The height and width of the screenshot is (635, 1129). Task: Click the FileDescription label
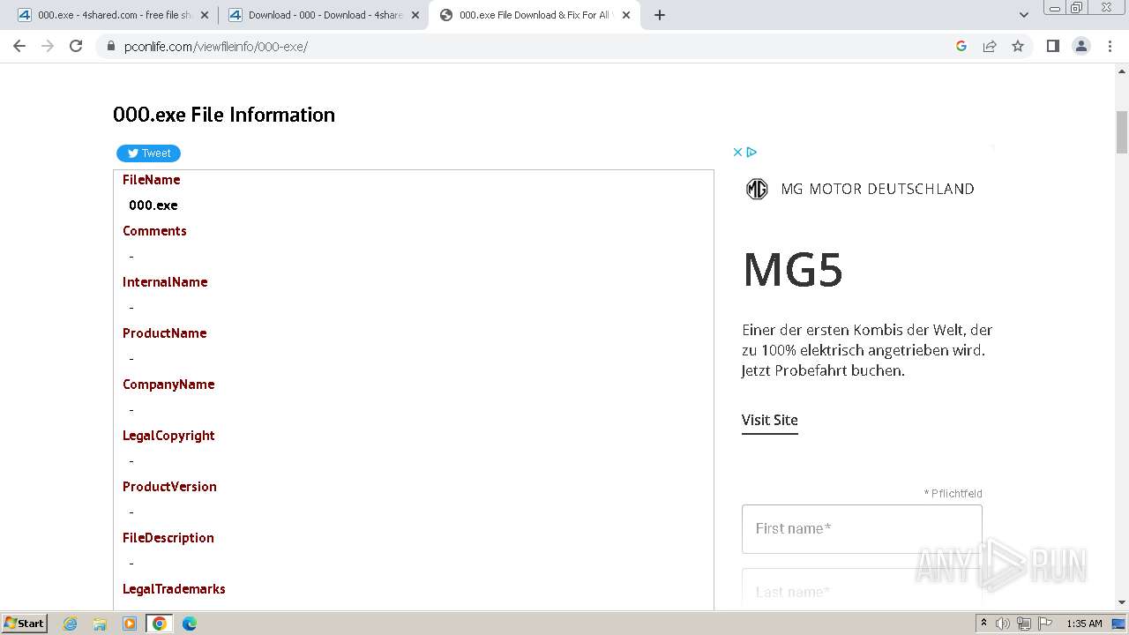[168, 537]
